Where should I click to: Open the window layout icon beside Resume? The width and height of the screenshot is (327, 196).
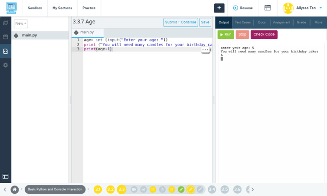[267, 8]
